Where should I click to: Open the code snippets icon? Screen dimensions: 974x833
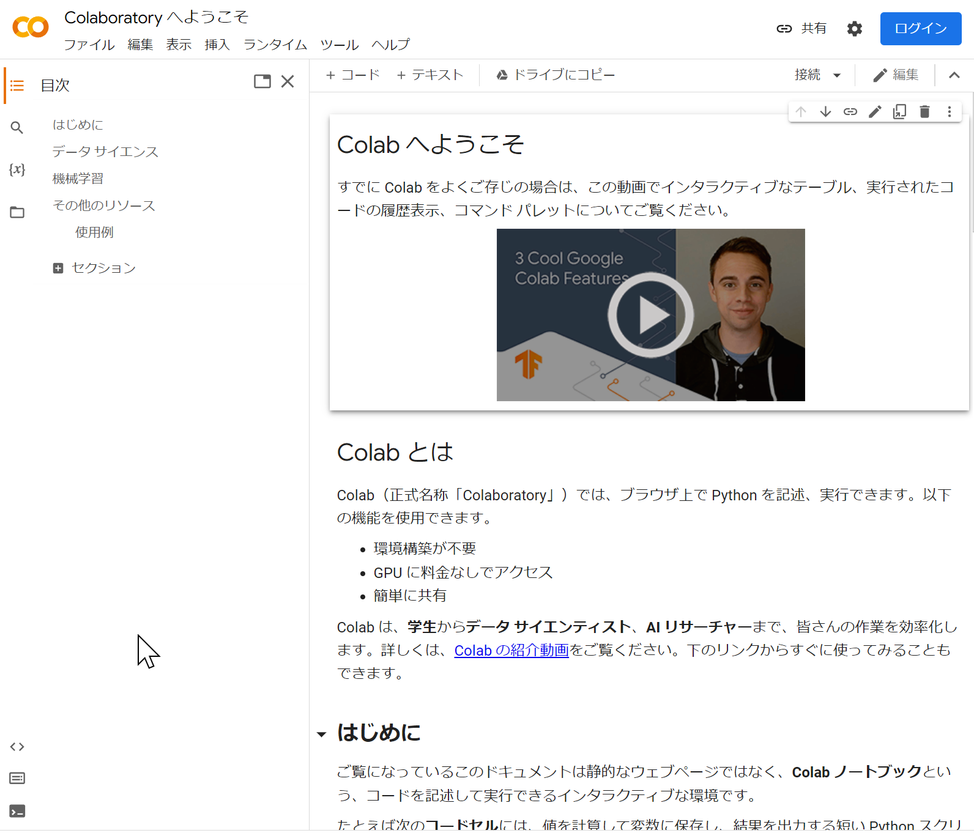17,747
